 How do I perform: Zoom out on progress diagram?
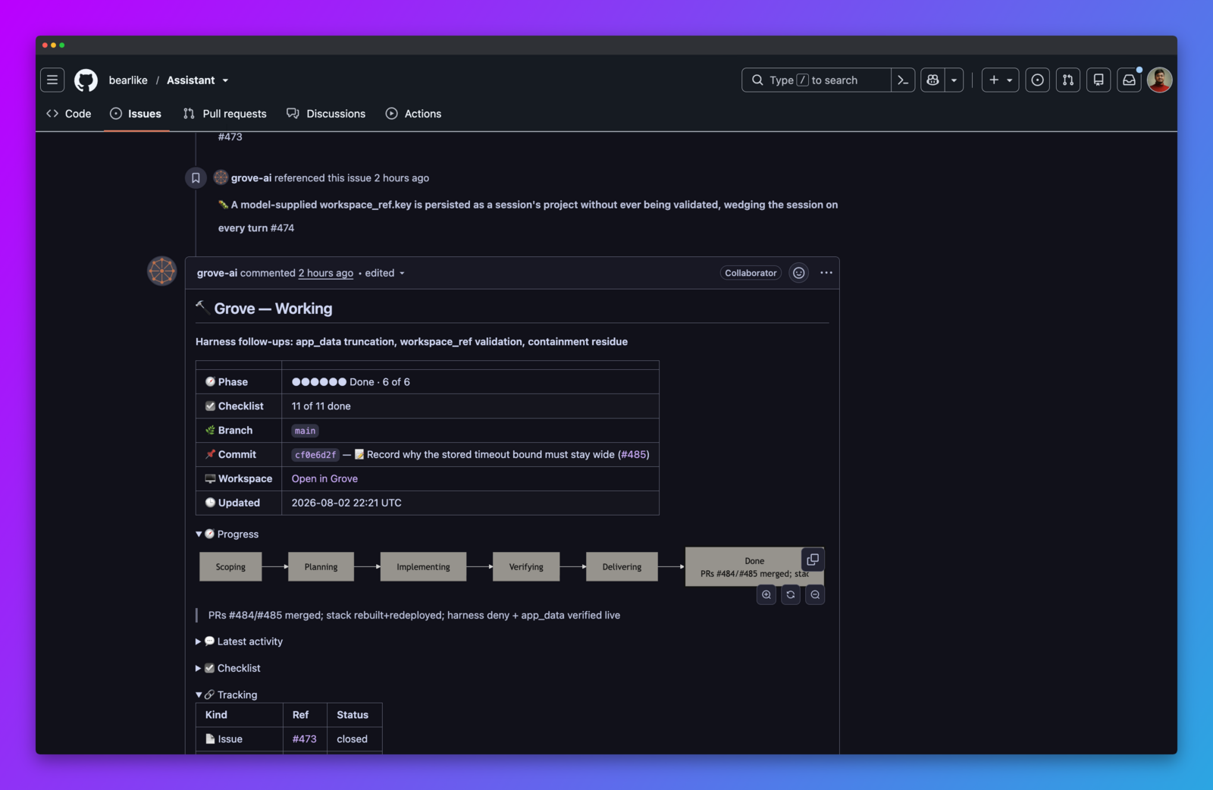(815, 595)
